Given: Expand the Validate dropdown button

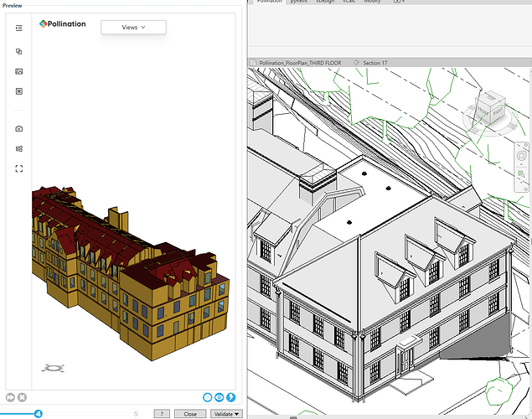Looking at the screenshot, I should (226, 414).
